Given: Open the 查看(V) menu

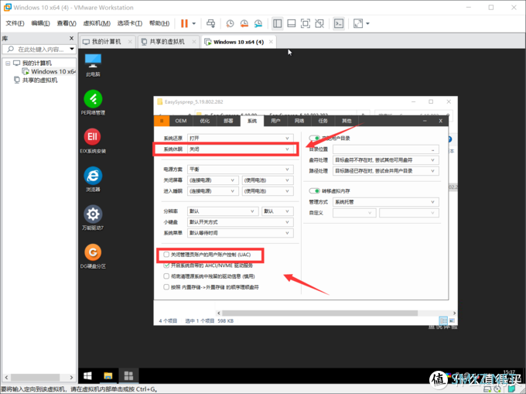Looking at the screenshot, I should 67,23.
